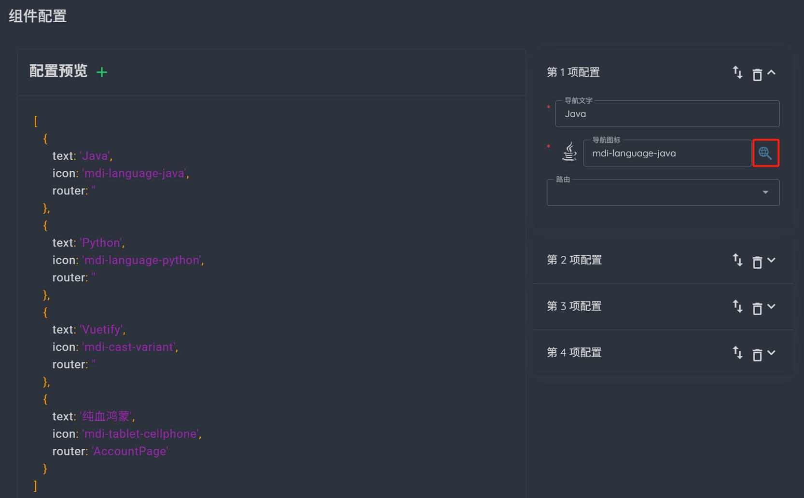Expand the 第 2 项配置 panel chevron
The height and width of the screenshot is (498, 804).
tap(771, 260)
